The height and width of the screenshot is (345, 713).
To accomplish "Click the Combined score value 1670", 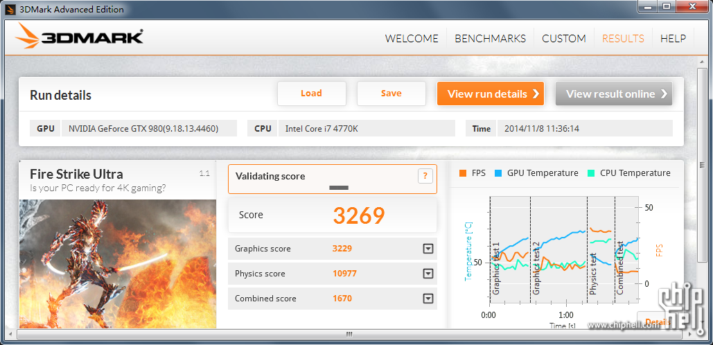I will pyautogui.click(x=342, y=299).
